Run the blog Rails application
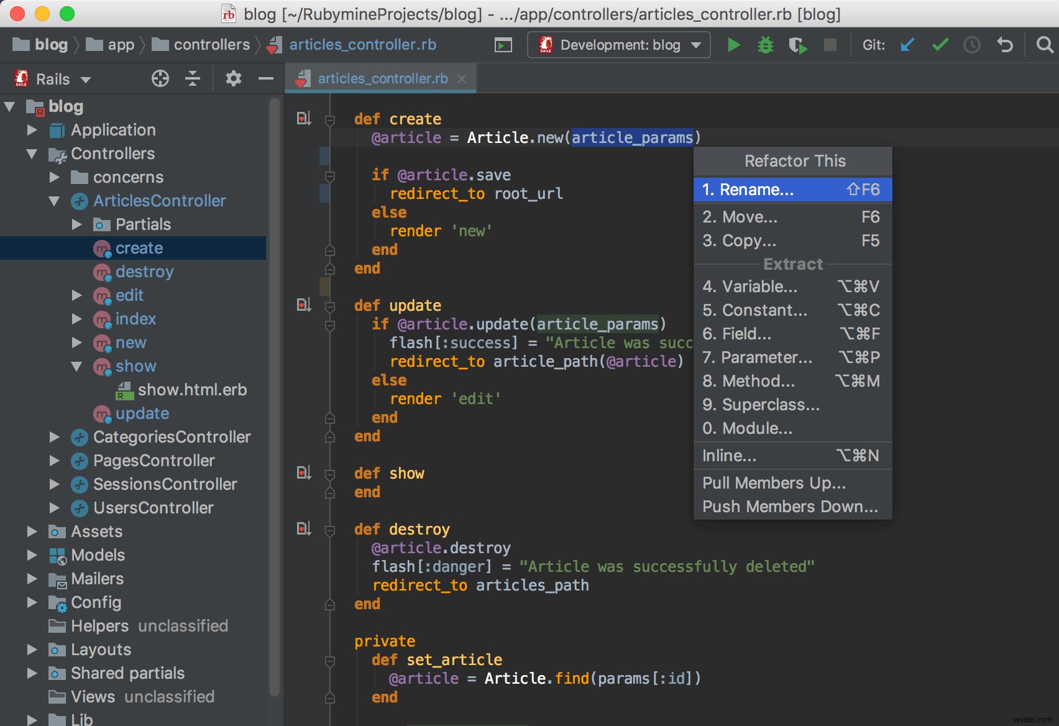Image resolution: width=1059 pixels, height=726 pixels. click(x=734, y=44)
